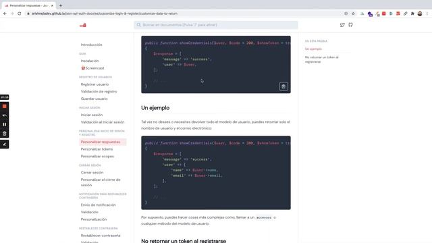Stop recording with the red stop button

coord(5,107)
